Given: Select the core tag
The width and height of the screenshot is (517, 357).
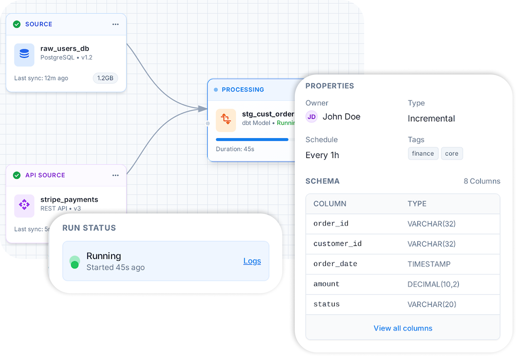Looking at the screenshot, I should tap(451, 154).
